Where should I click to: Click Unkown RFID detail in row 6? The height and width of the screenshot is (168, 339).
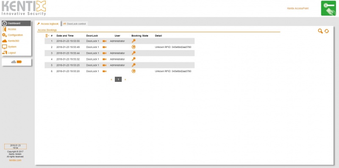point(173,71)
